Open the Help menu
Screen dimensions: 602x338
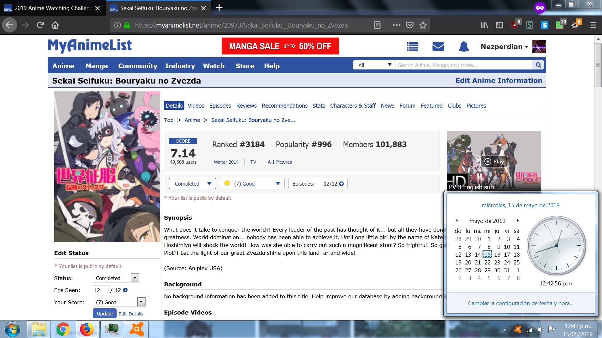[x=272, y=66]
